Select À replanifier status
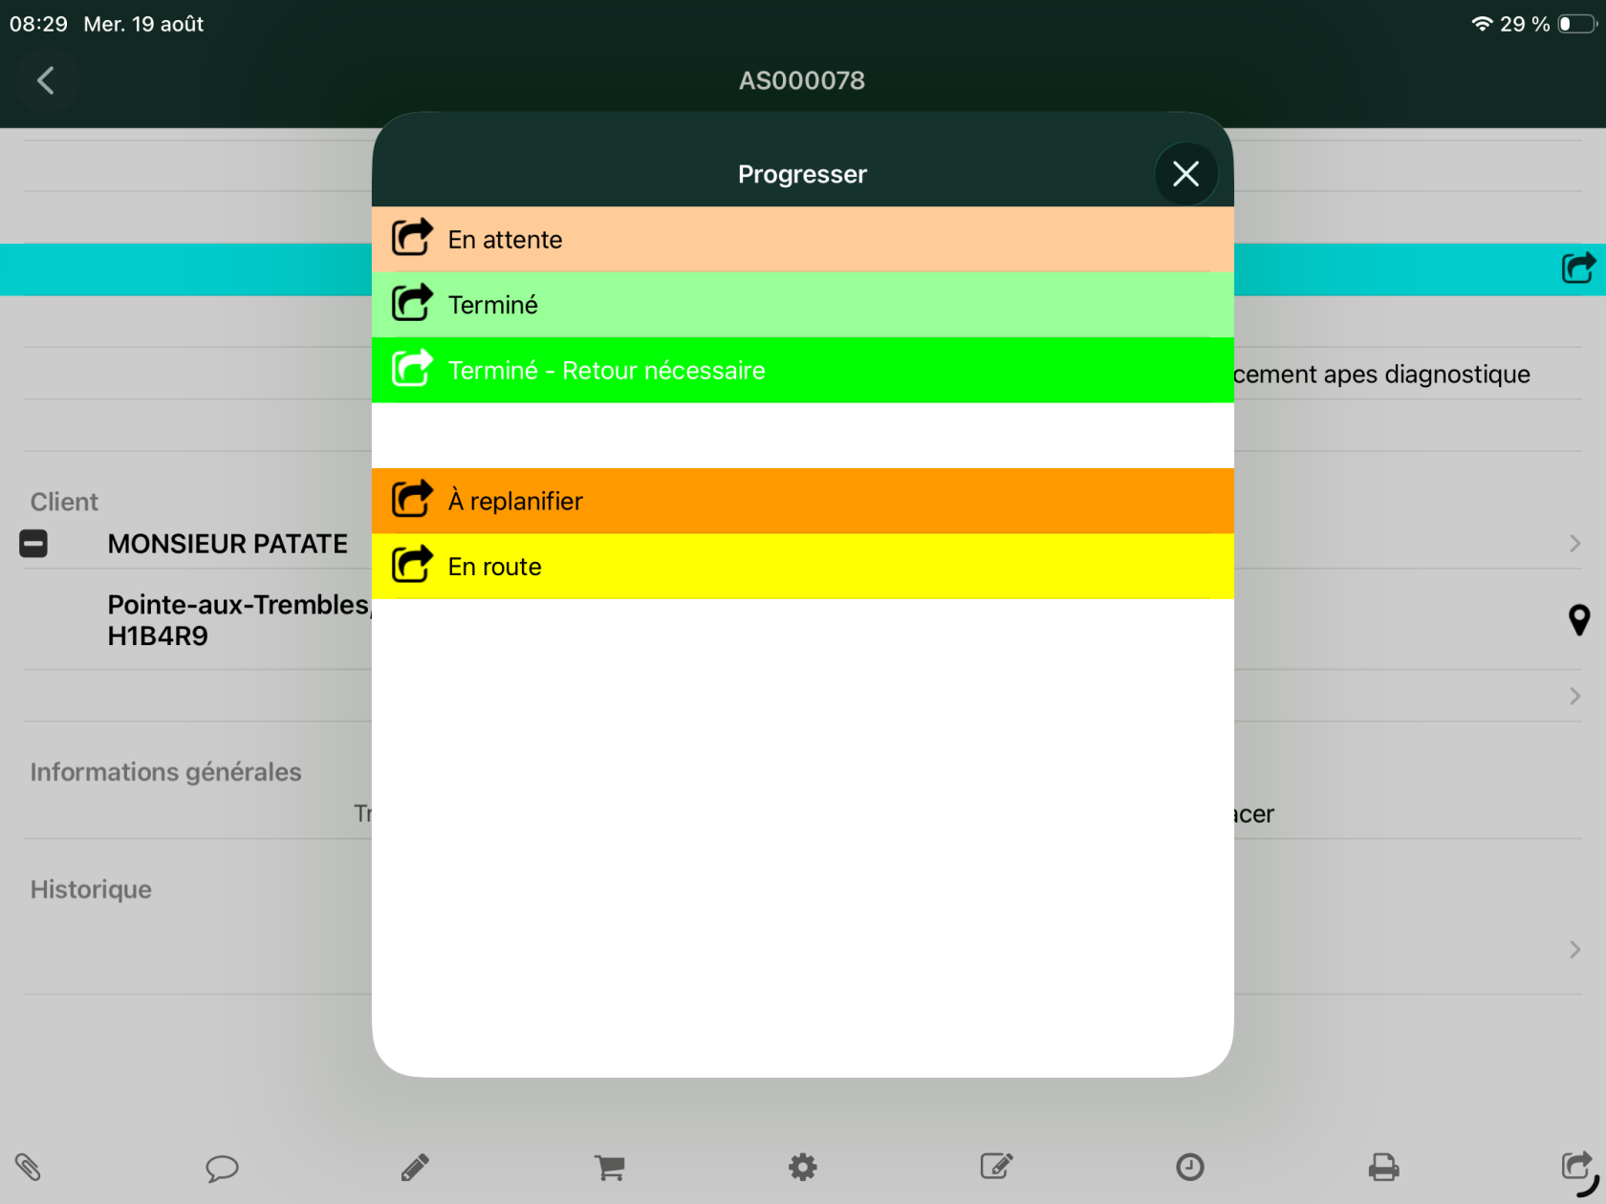This screenshot has width=1606, height=1204. 803,501
